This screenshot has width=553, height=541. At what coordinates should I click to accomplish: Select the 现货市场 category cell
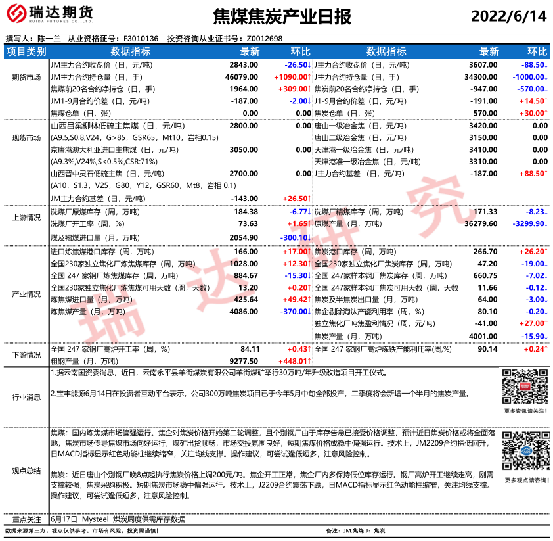click(26, 138)
